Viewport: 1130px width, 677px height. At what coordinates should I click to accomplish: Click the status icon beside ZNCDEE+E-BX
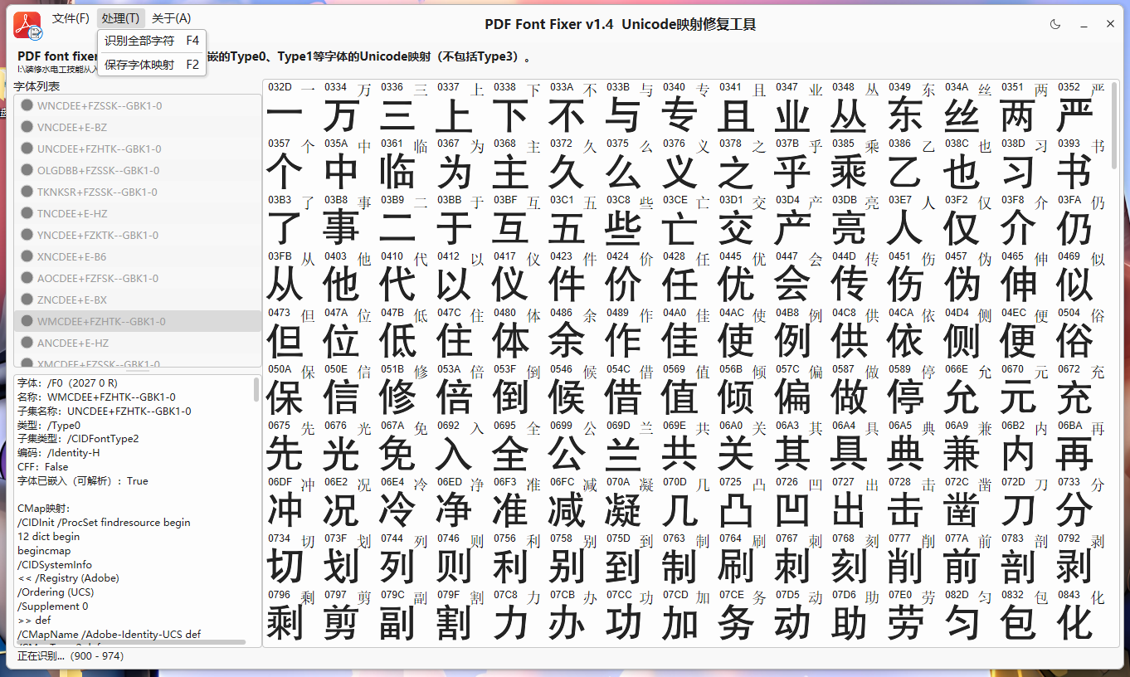26,300
